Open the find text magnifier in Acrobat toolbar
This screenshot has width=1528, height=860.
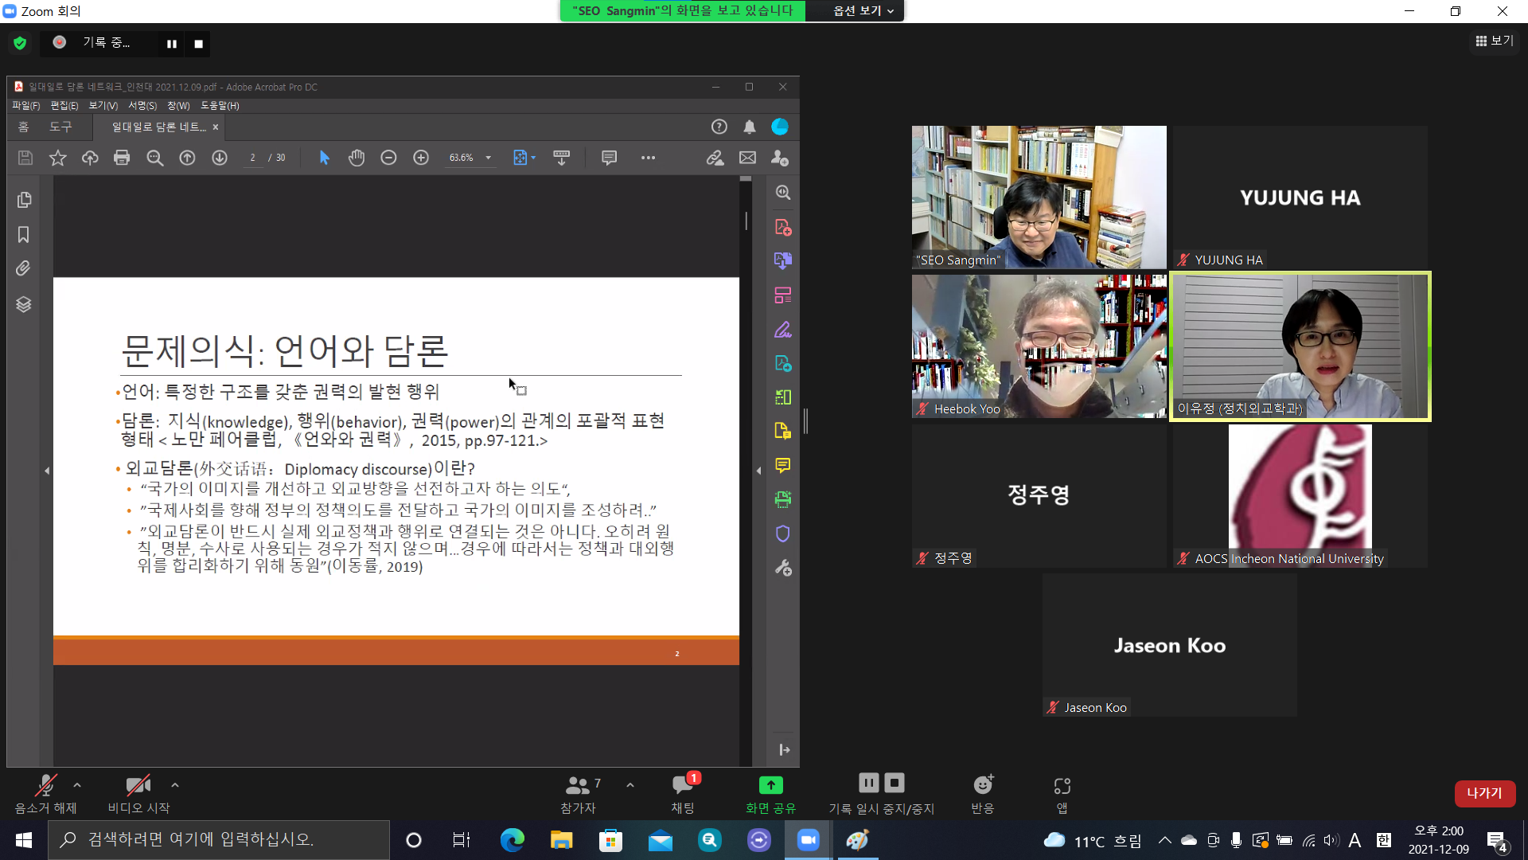coord(155,158)
